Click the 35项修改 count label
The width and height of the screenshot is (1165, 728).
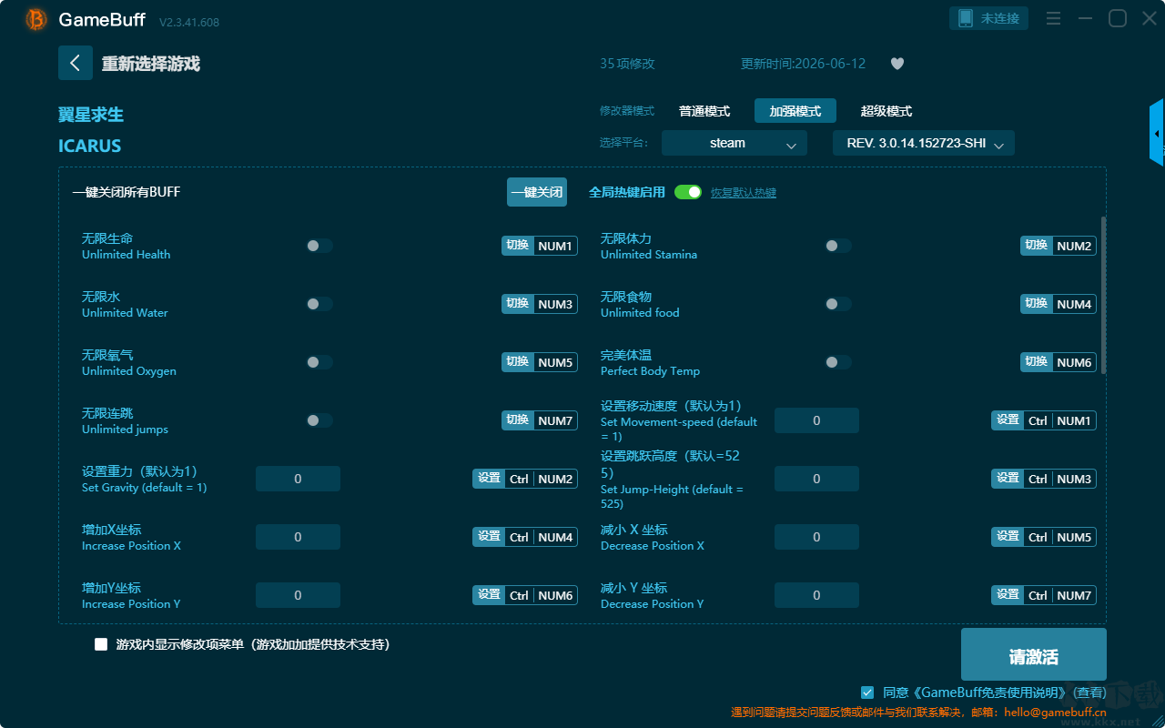tap(627, 64)
